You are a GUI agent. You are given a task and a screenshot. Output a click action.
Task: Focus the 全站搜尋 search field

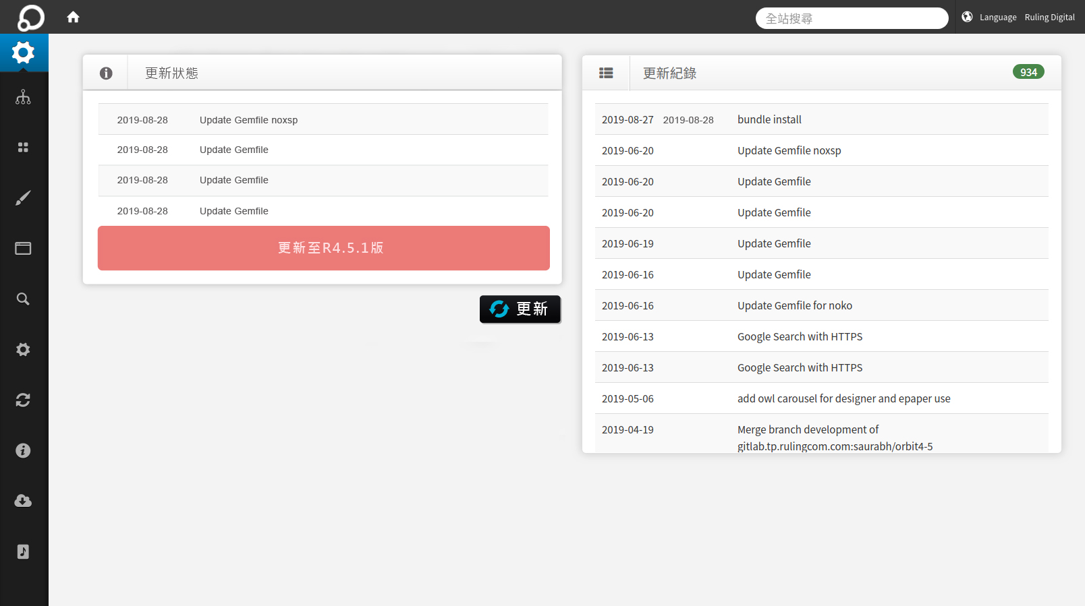coord(852,18)
